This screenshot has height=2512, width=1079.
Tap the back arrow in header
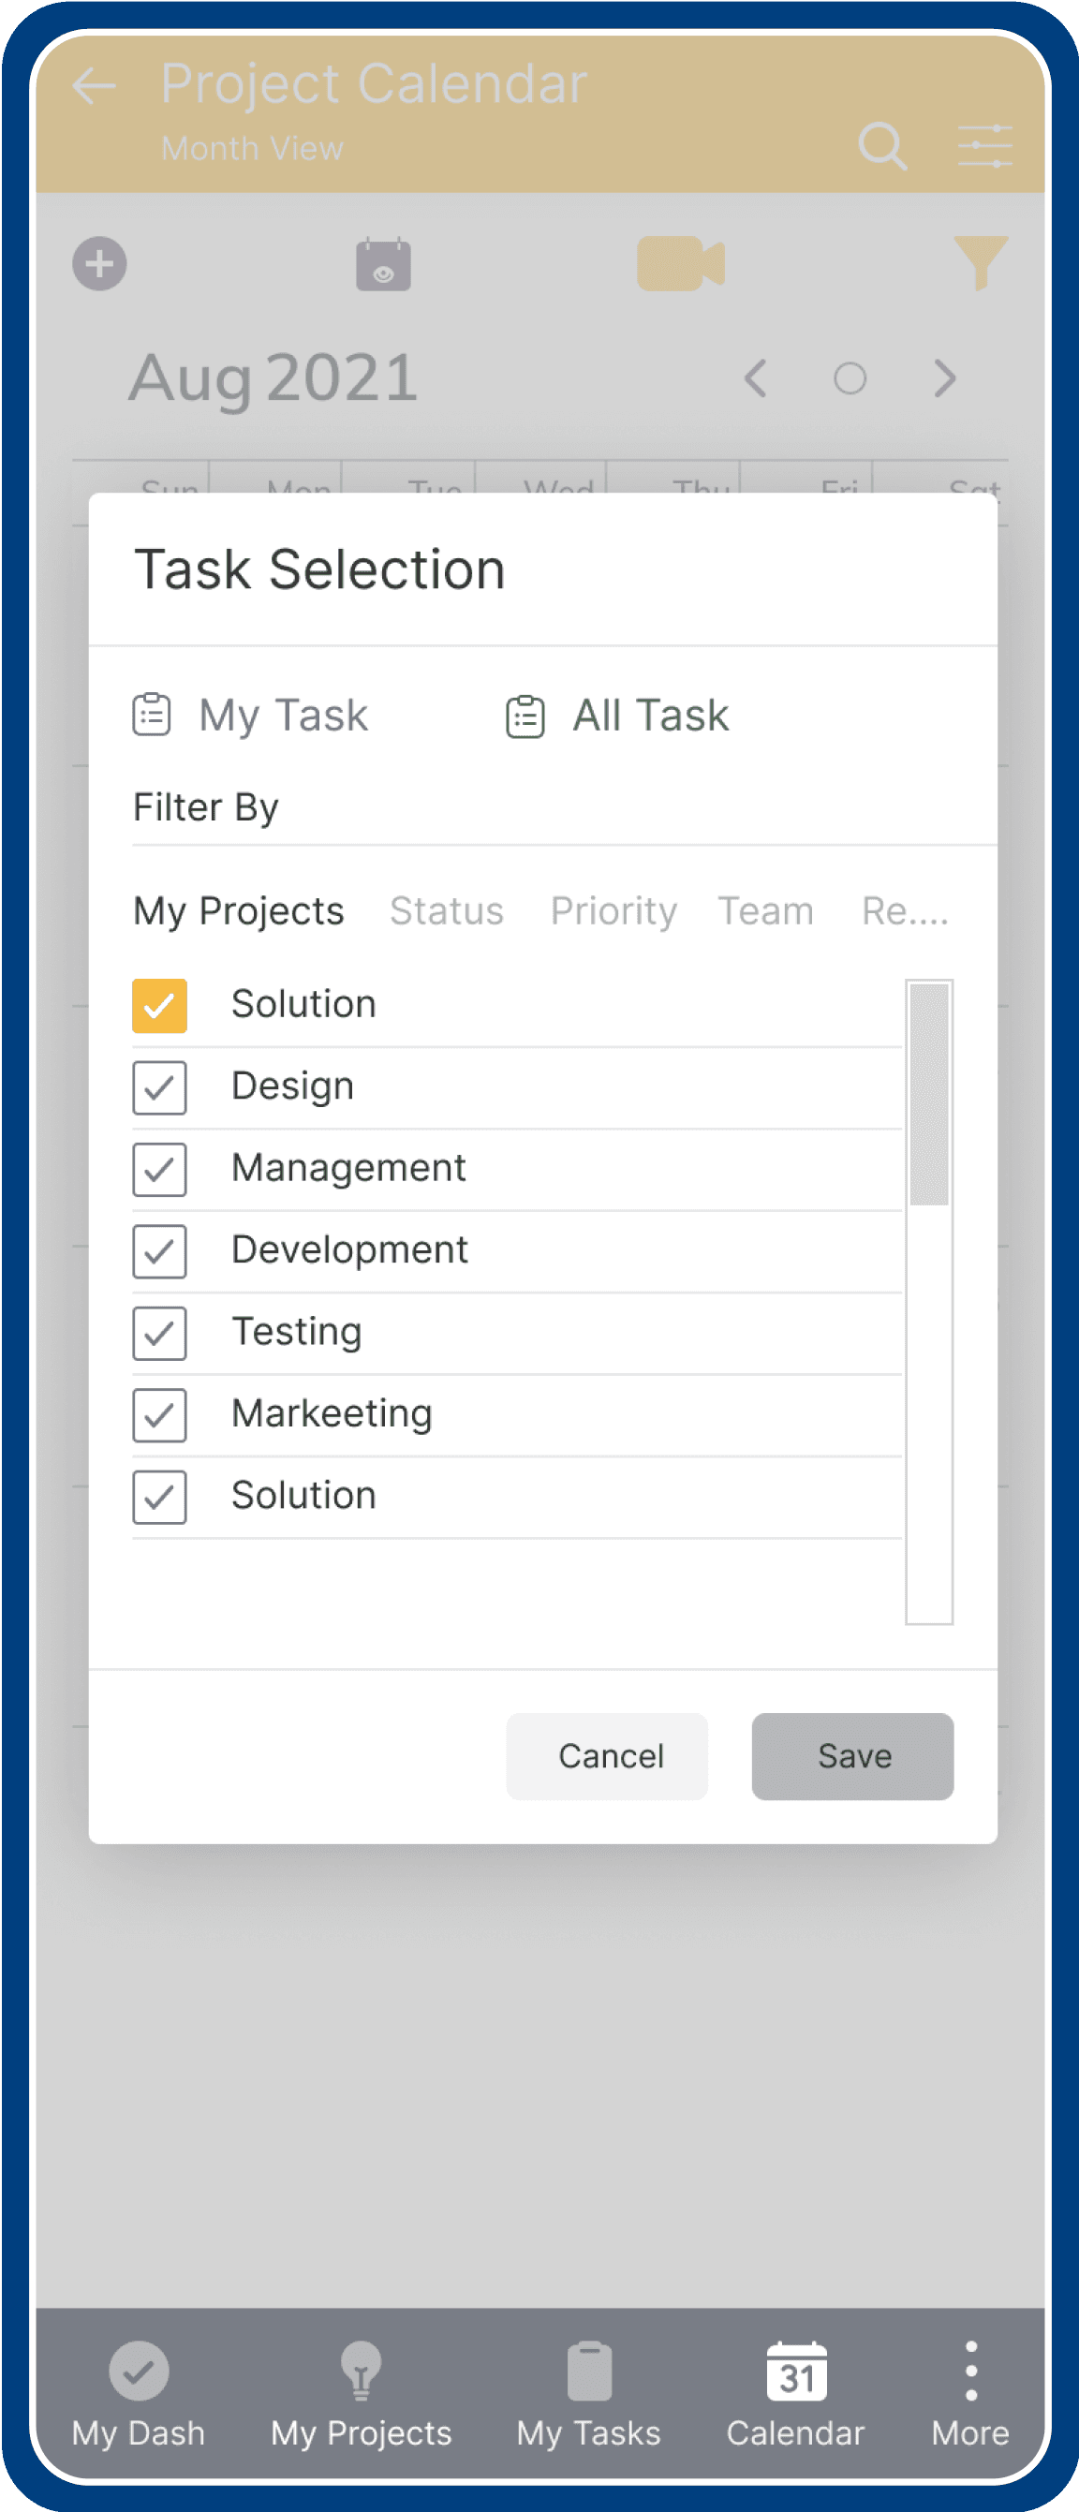tap(94, 86)
